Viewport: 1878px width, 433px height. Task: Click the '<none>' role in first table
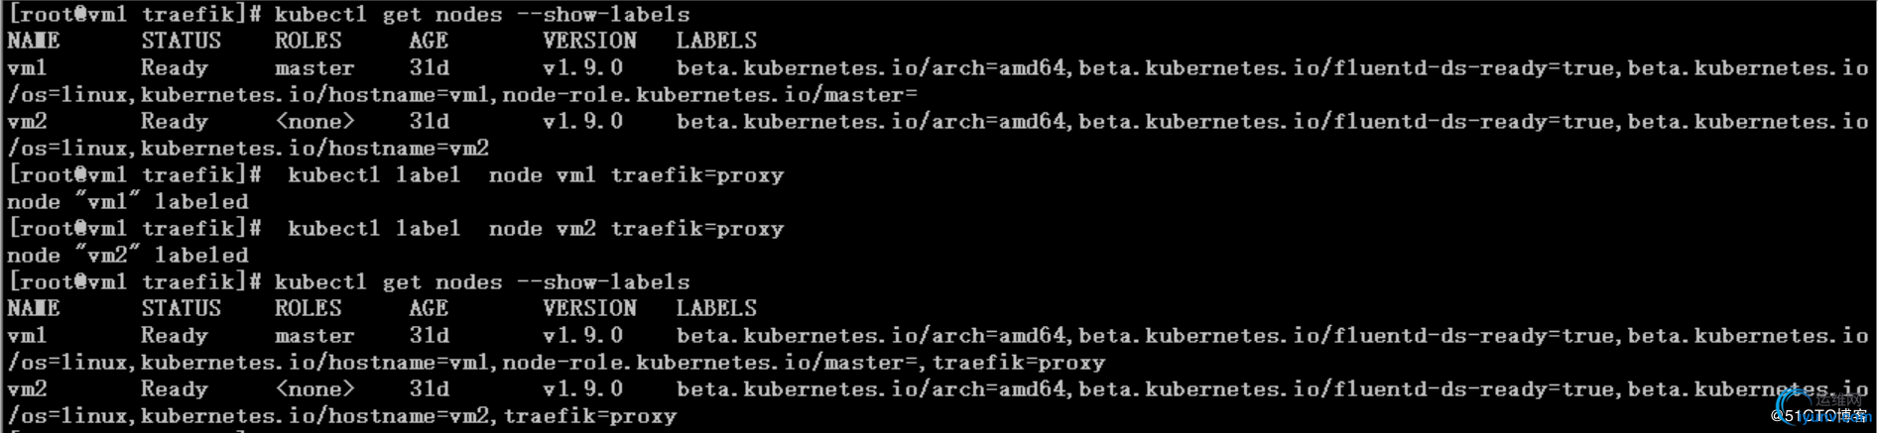pyautogui.click(x=314, y=122)
